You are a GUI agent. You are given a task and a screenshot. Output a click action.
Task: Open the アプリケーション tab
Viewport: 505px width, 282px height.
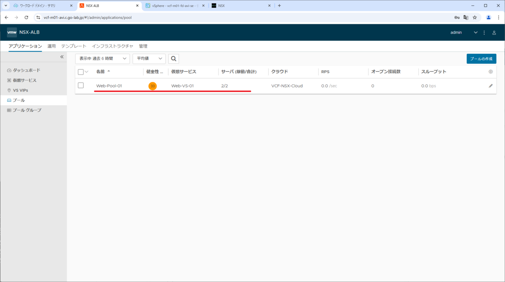point(25,46)
